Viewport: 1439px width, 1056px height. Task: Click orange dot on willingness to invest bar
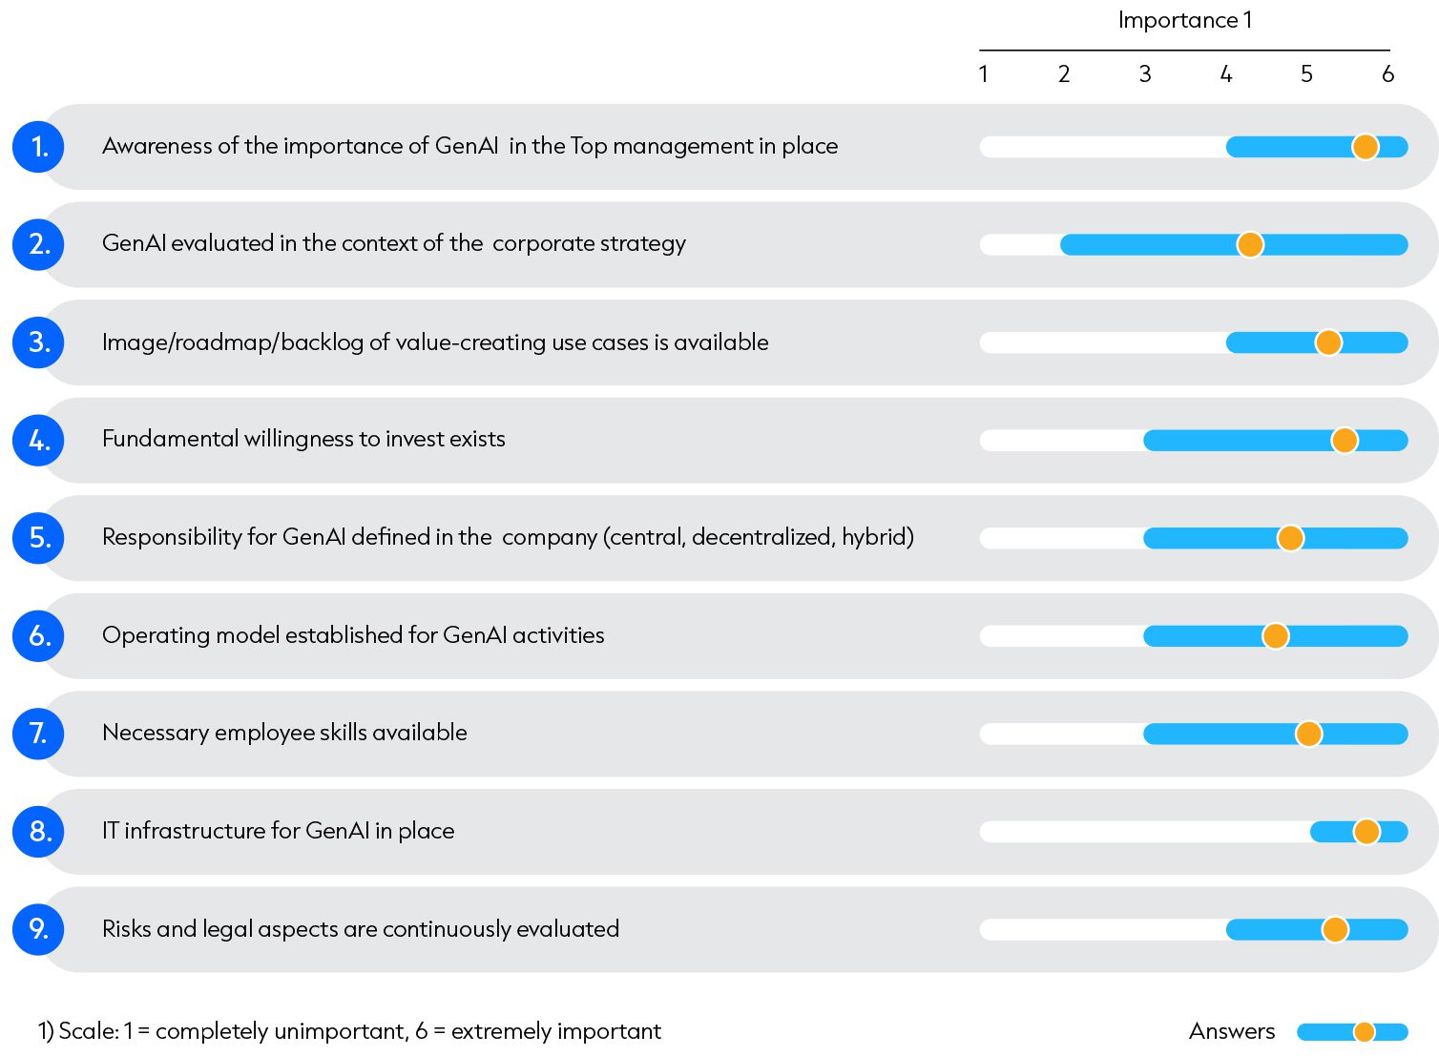coord(1345,440)
